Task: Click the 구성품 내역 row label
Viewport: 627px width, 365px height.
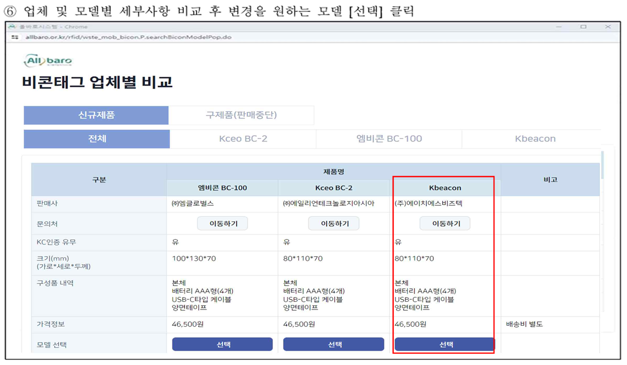Action: tap(55, 283)
